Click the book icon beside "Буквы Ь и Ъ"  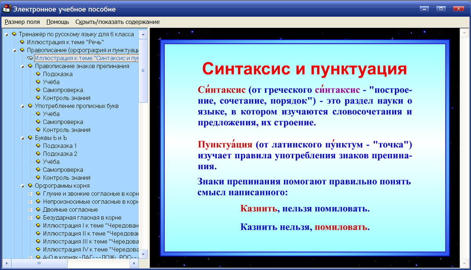[29, 138]
